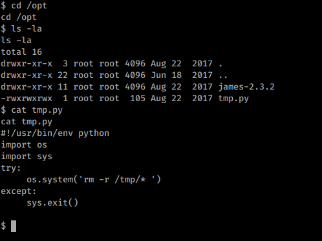The height and width of the screenshot is (241, 322).
Task: Click the terminal cursor block at prompt
Action: pyautogui.click(x=14, y=226)
